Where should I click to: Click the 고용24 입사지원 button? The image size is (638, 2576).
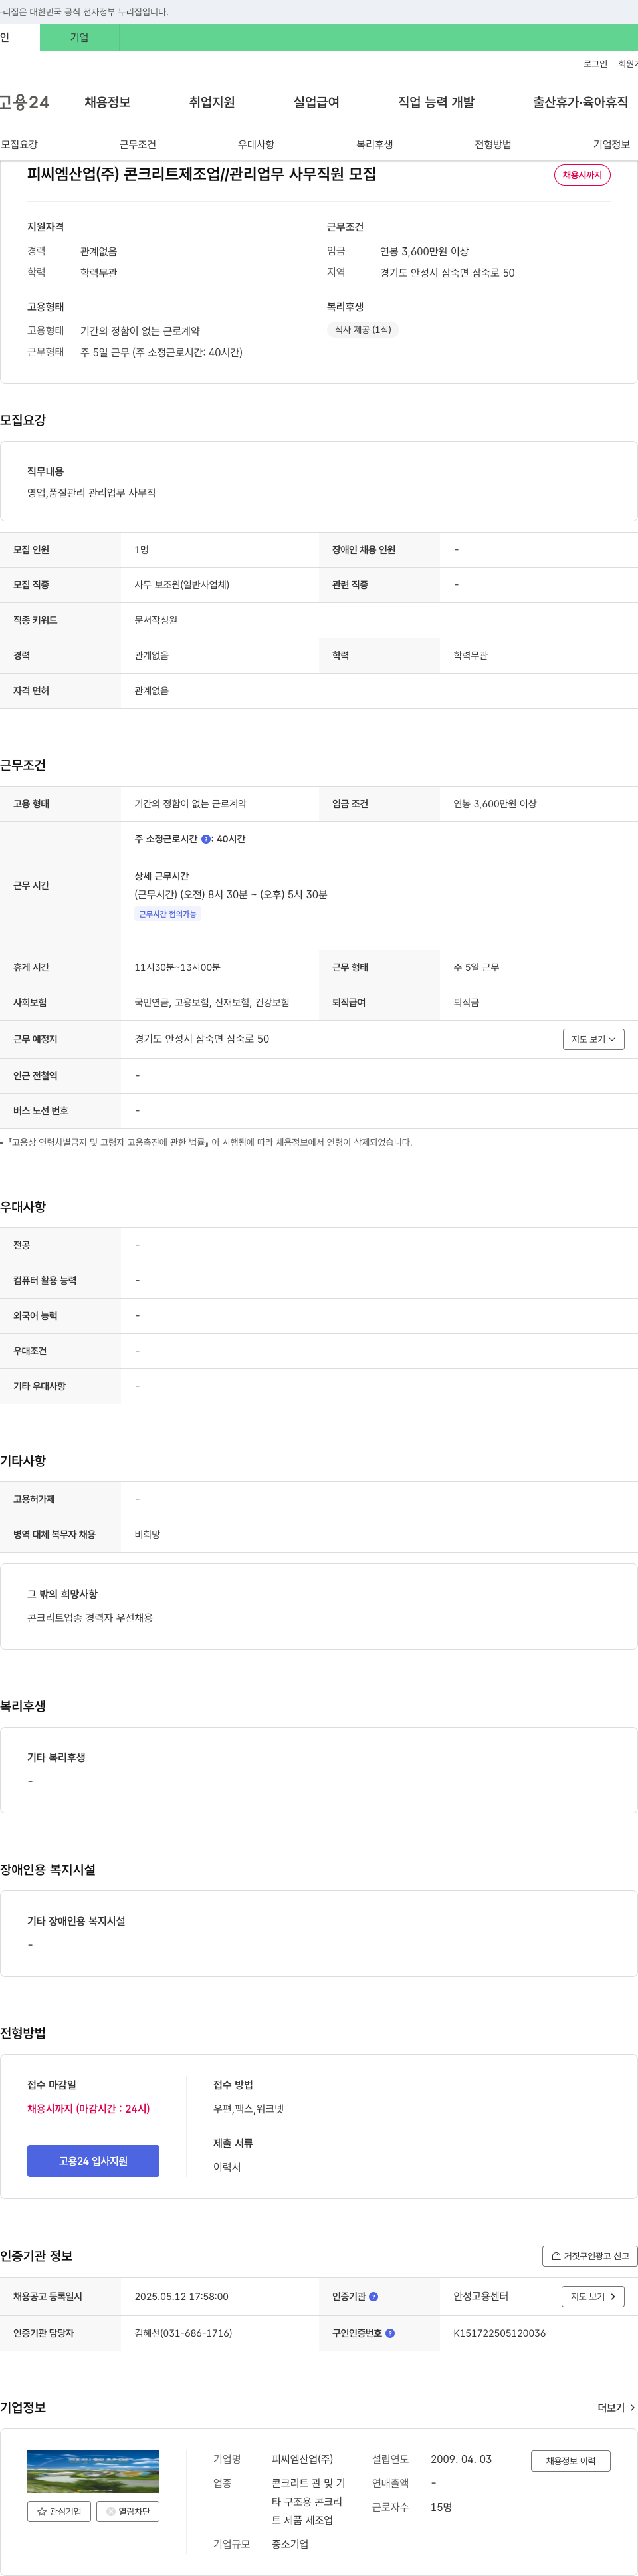click(93, 2161)
